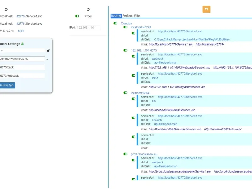Image resolution: width=252 pixels, height=189 pixels.
Task: Toggle switch for 6073 webpack entry
Action: tap(134, 56)
